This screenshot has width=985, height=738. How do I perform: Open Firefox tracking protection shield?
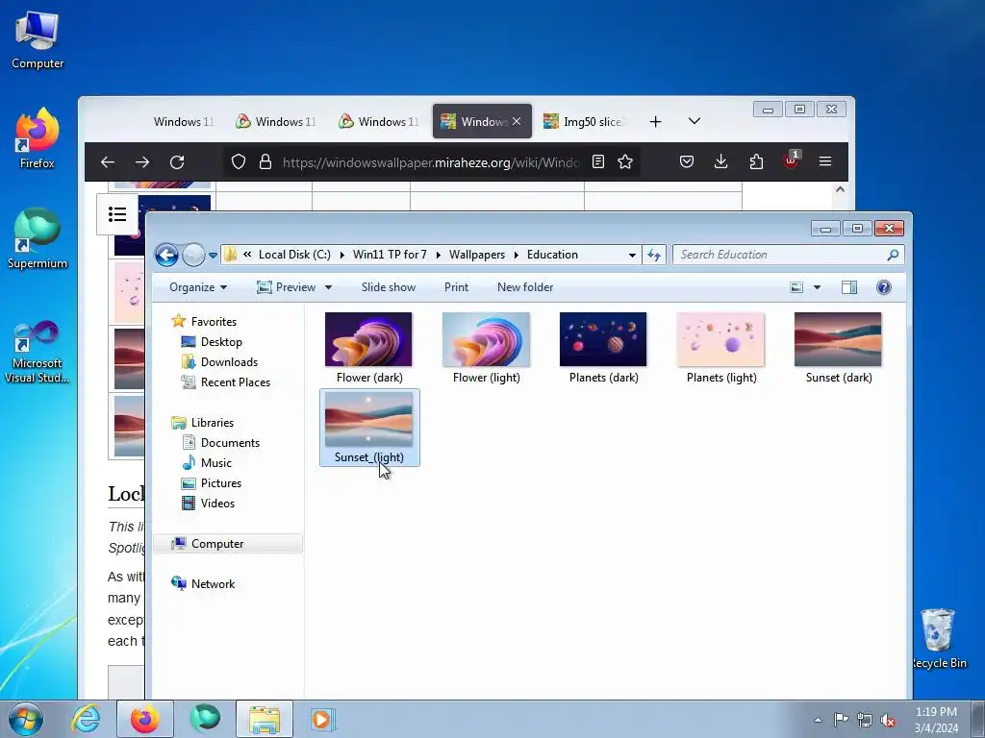239,161
